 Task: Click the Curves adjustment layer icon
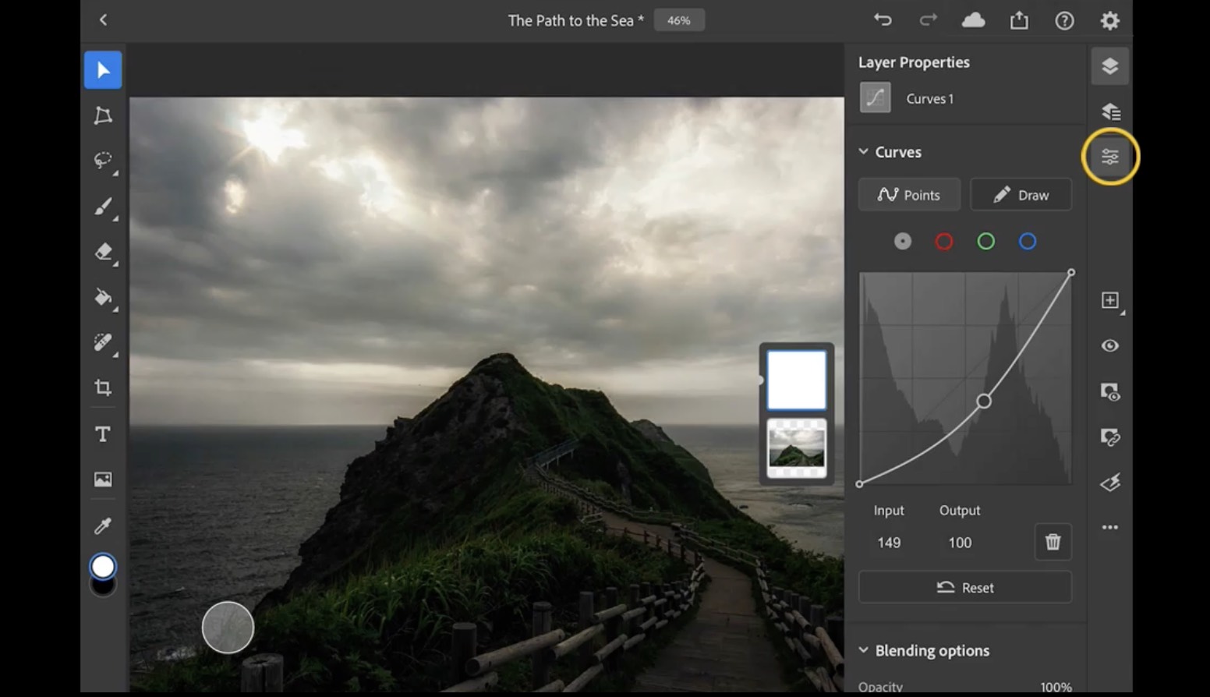click(x=875, y=98)
